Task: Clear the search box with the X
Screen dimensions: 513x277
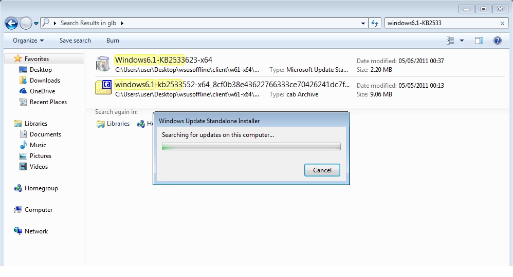Action: point(502,23)
